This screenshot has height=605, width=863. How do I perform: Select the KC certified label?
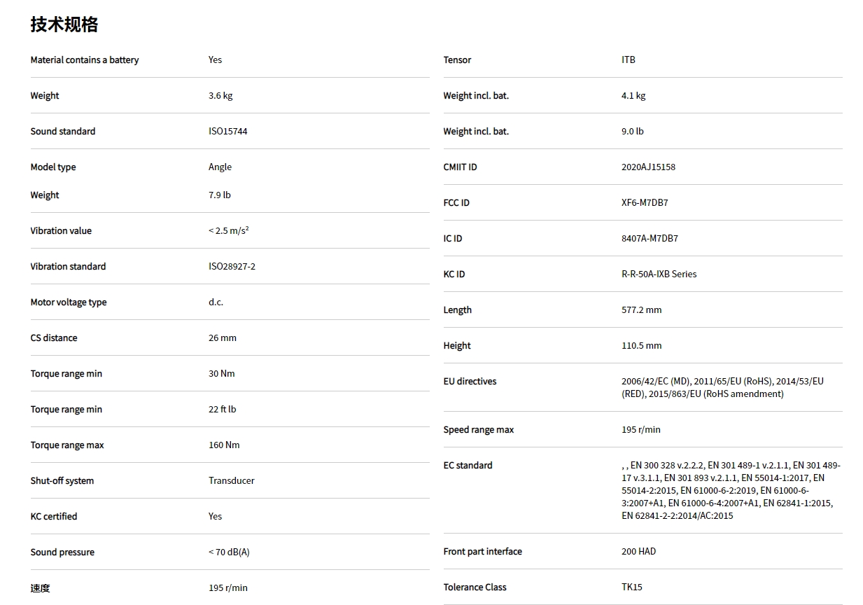54,516
